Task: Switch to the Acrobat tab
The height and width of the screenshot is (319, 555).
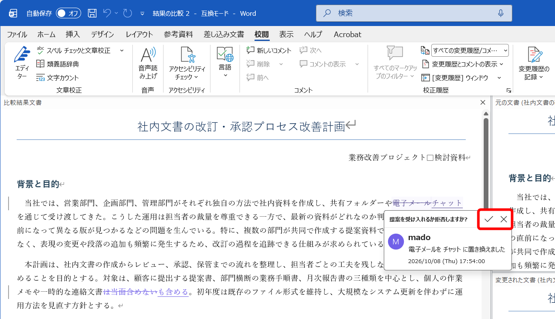Action: tap(348, 35)
